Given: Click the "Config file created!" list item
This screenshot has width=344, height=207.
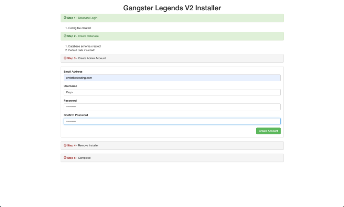Looking at the screenshot, I should [x=80, y=28].
